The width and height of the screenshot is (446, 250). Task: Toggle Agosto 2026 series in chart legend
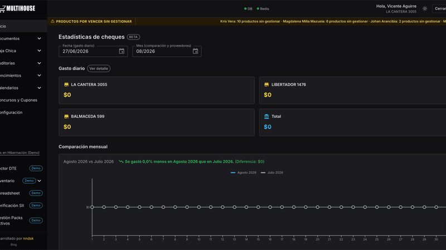tap(244, 173)
